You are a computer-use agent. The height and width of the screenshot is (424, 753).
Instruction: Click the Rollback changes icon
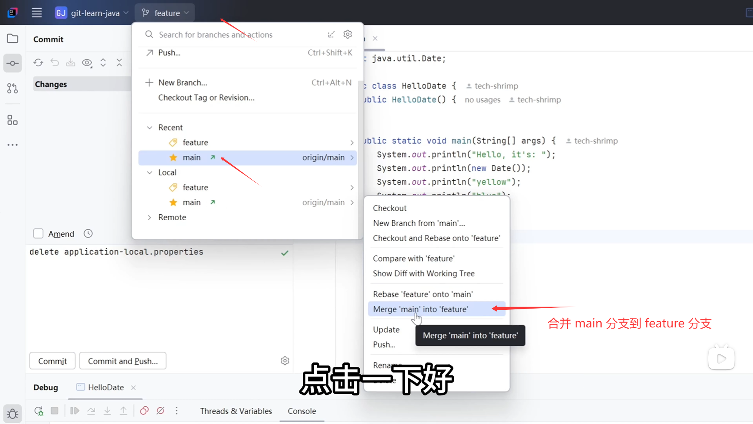pyautogui.click(x=55, y=62)
